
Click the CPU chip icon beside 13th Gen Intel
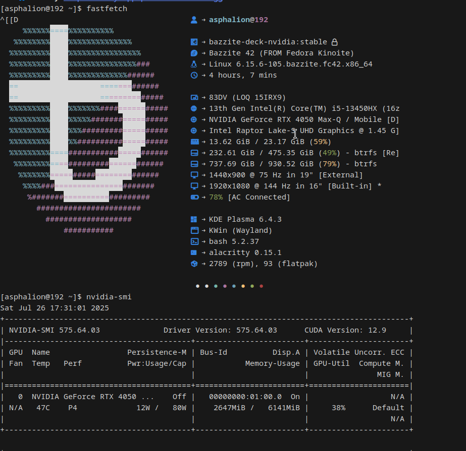tap(194, 109)
